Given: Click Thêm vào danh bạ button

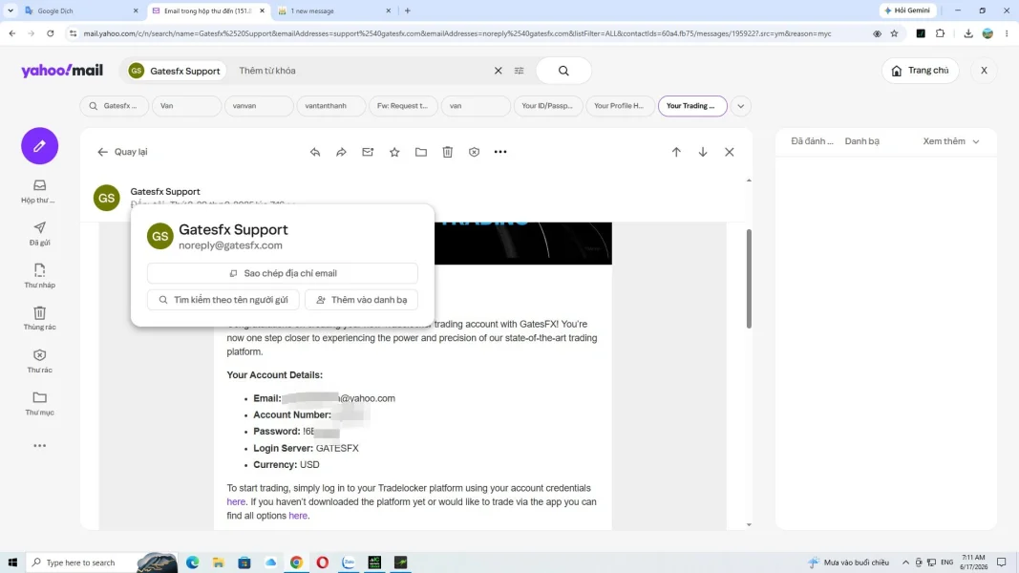Looking at the screenshot, I should [361, 300].
